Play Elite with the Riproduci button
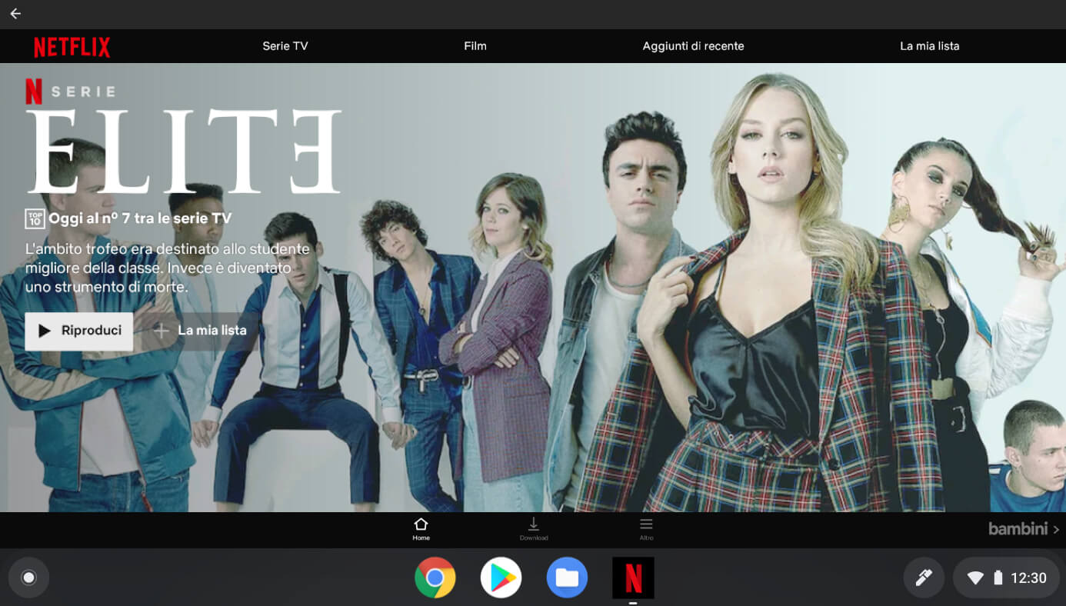Screen dimensions: 1066x606 click(x=78, y=331)
